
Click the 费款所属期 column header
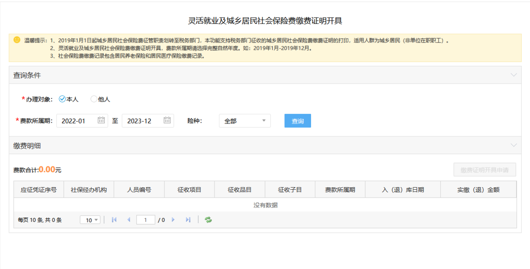(x=340, y=190)
